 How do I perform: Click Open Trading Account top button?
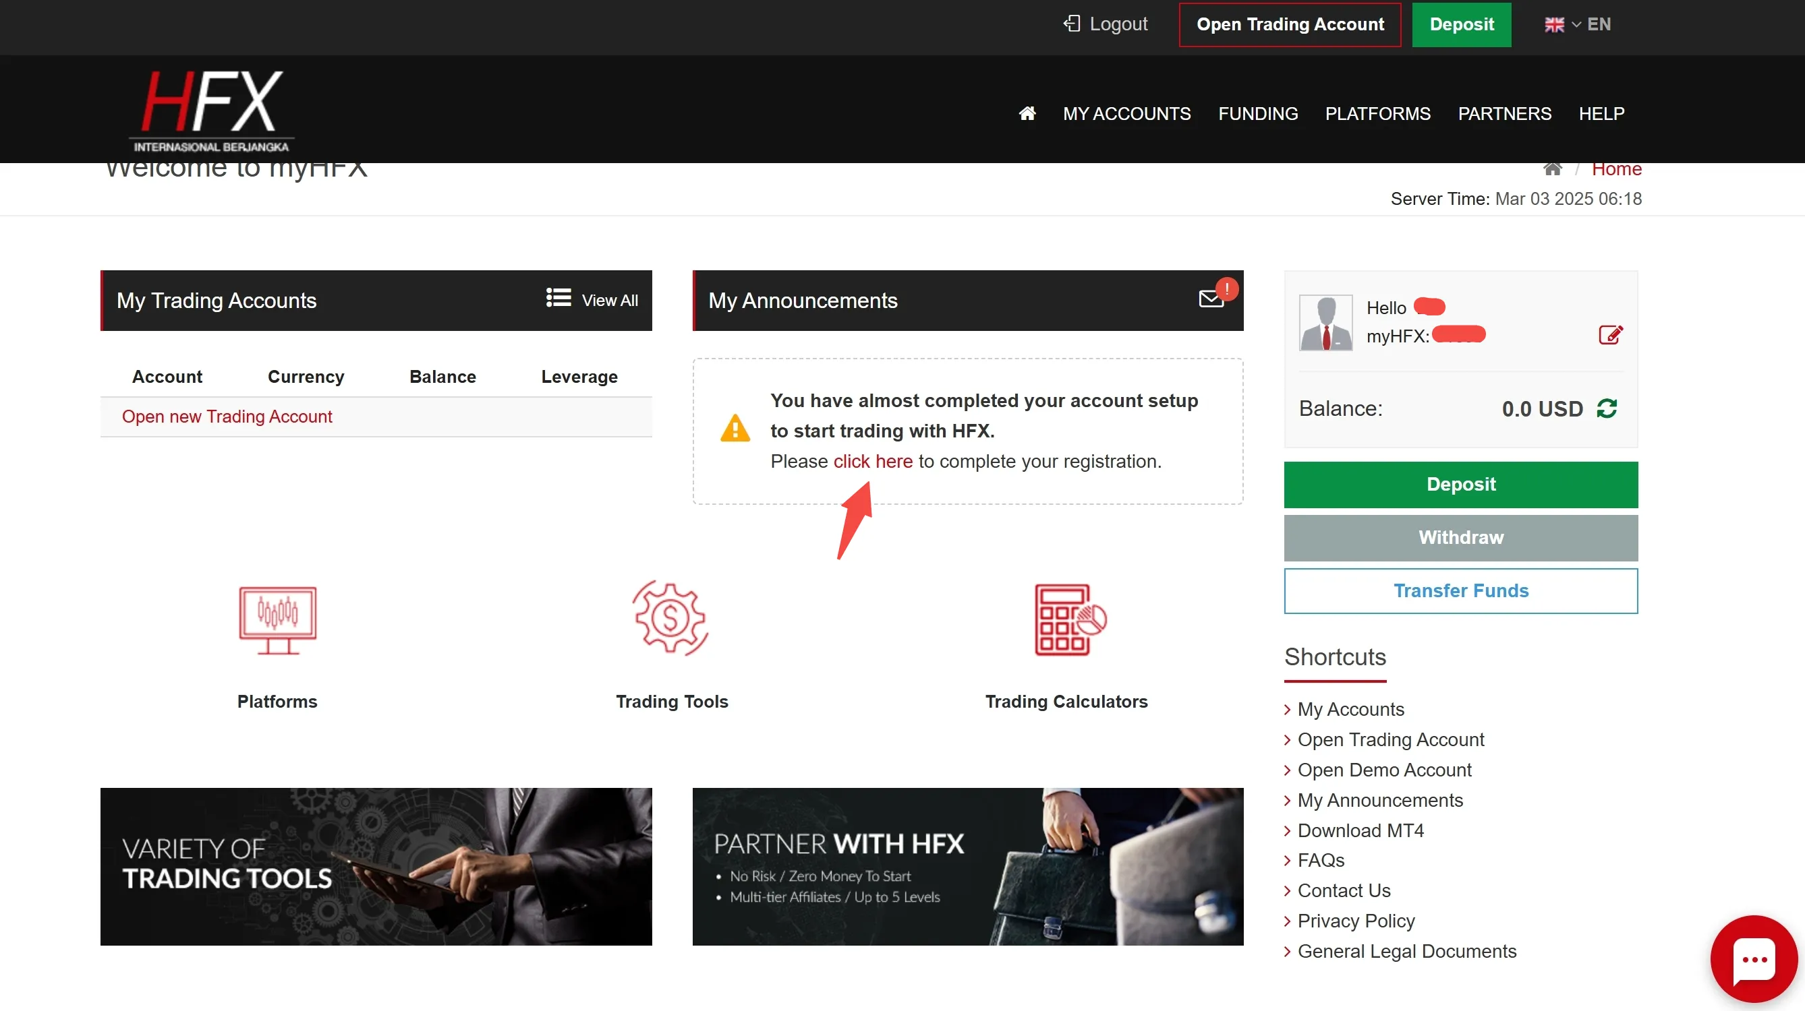pos(1290,24)
